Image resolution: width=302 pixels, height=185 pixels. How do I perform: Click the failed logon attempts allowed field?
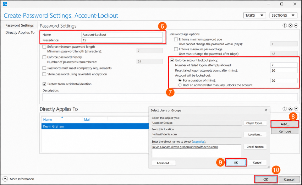tap(284, 65)
